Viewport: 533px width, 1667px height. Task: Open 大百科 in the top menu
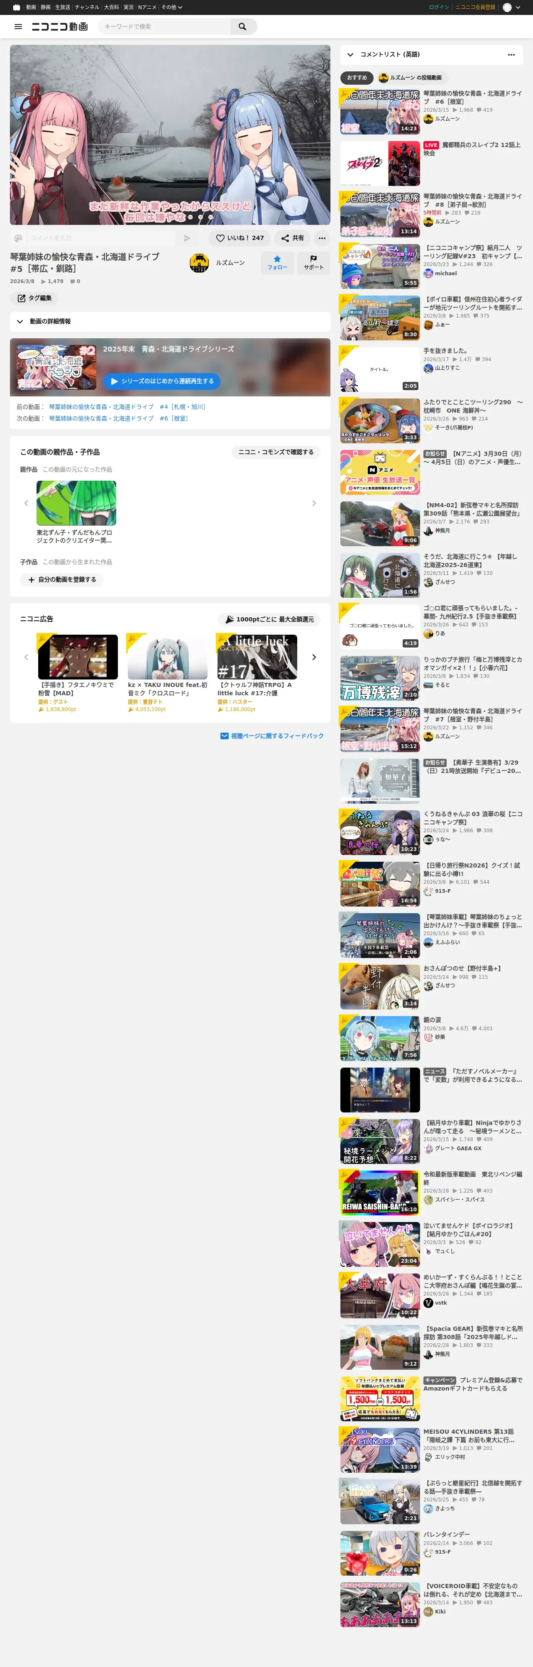[111, 7]
